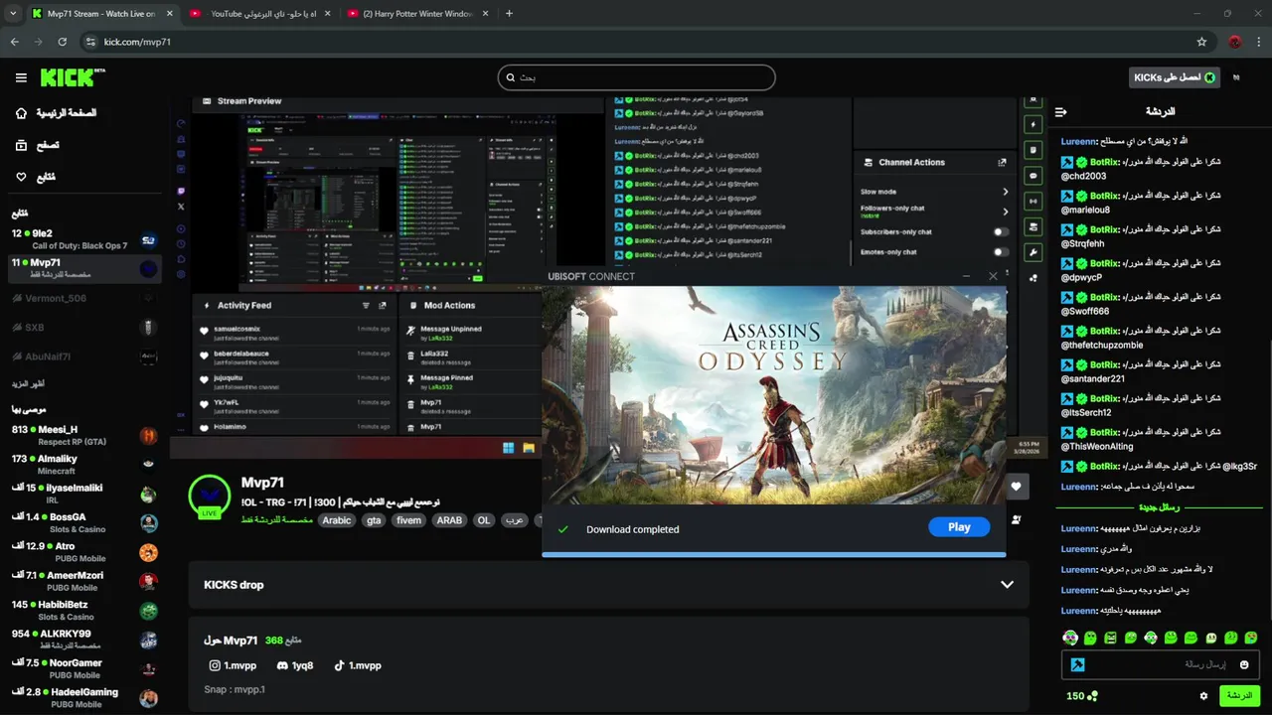Expand Followers-only chat chevron
This screenshot has width=1272, height=715.
1005,212
